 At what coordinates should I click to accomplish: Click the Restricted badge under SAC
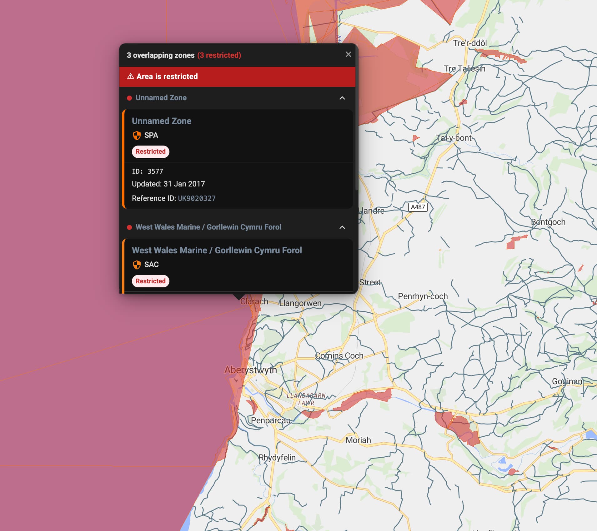[x=150, y=281]
